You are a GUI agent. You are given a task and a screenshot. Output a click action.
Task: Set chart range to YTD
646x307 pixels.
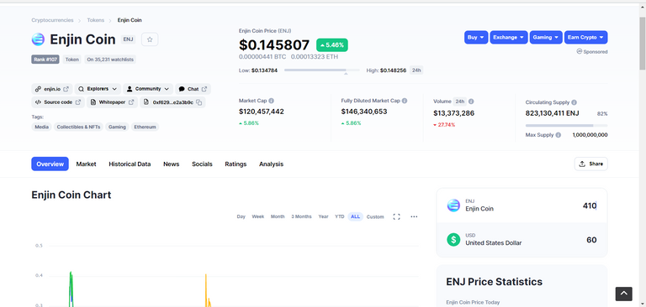340,216
